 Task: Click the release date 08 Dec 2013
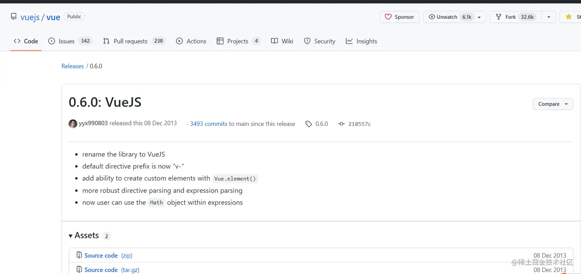(160, 124)
